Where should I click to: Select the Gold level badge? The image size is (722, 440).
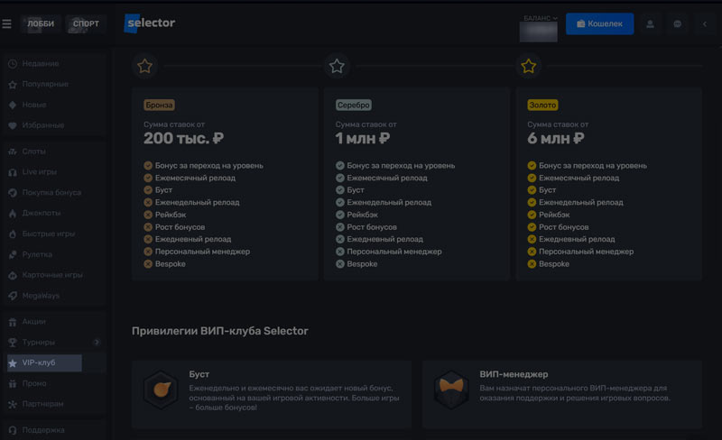[542, 105]
